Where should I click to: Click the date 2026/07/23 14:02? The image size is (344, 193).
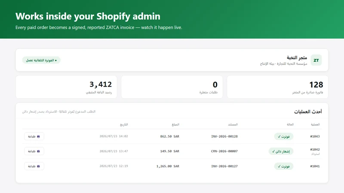114,136
